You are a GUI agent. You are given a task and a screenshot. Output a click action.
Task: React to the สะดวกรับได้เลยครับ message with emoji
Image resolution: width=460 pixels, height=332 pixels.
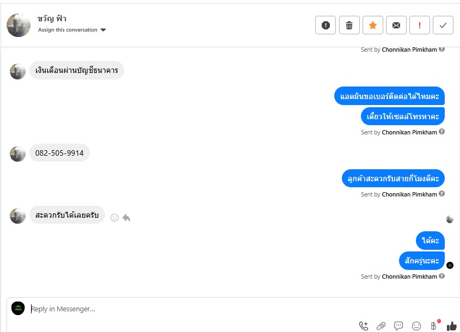click(x=114, y=218)
